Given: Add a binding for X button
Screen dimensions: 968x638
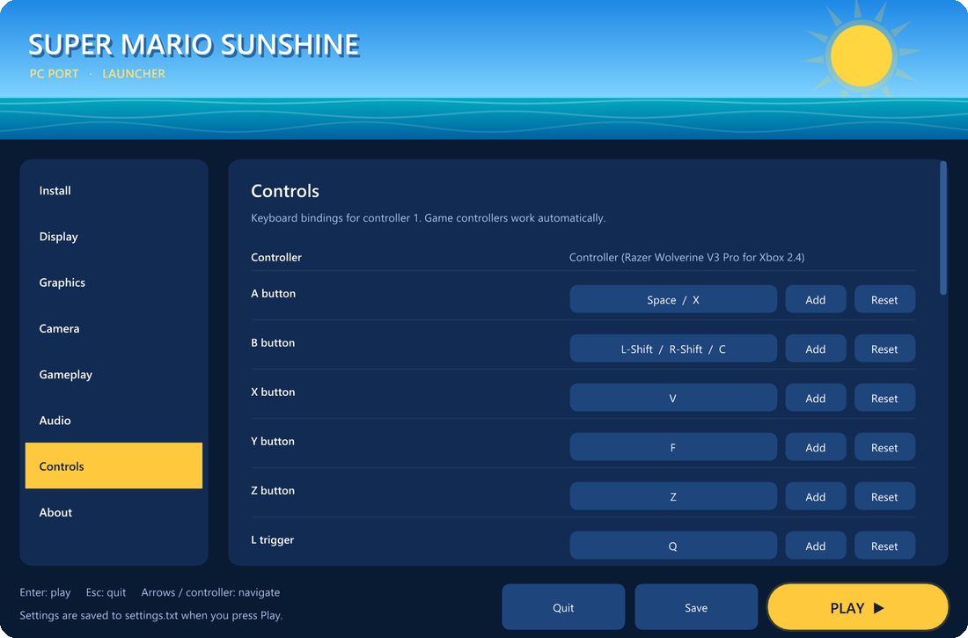Looking at the screenshot, I should (816, 399).
